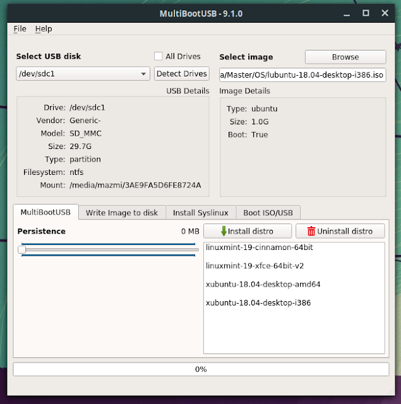This screenshot has width=401, height=404.
Task: Click the Generic- vendor value
Action: 85,121
